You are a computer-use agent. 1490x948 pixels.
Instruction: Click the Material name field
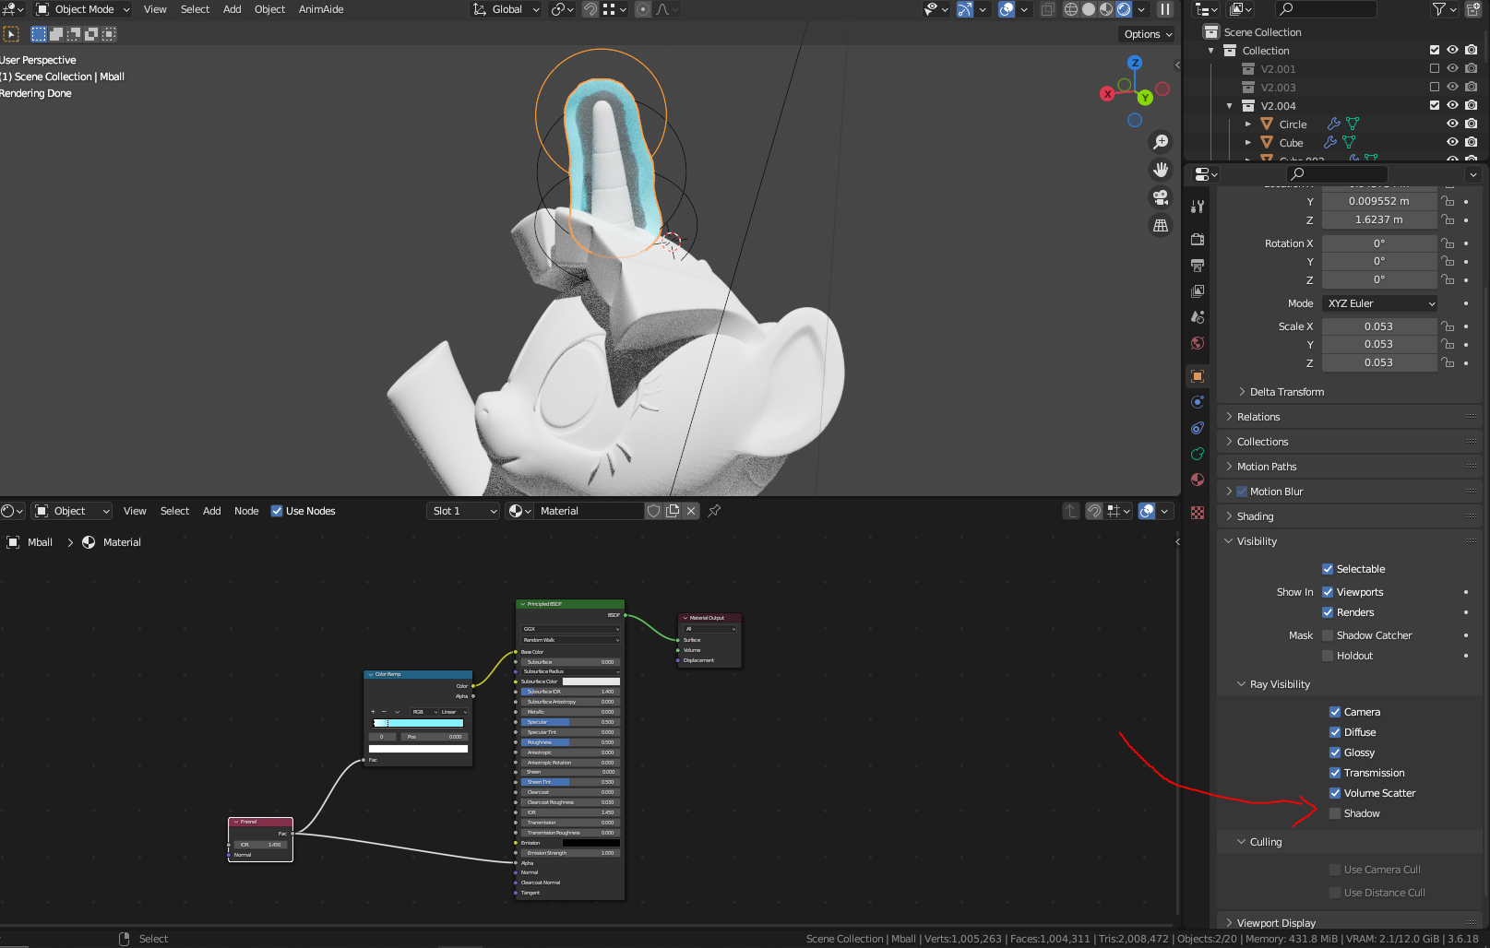coord(590,511)
